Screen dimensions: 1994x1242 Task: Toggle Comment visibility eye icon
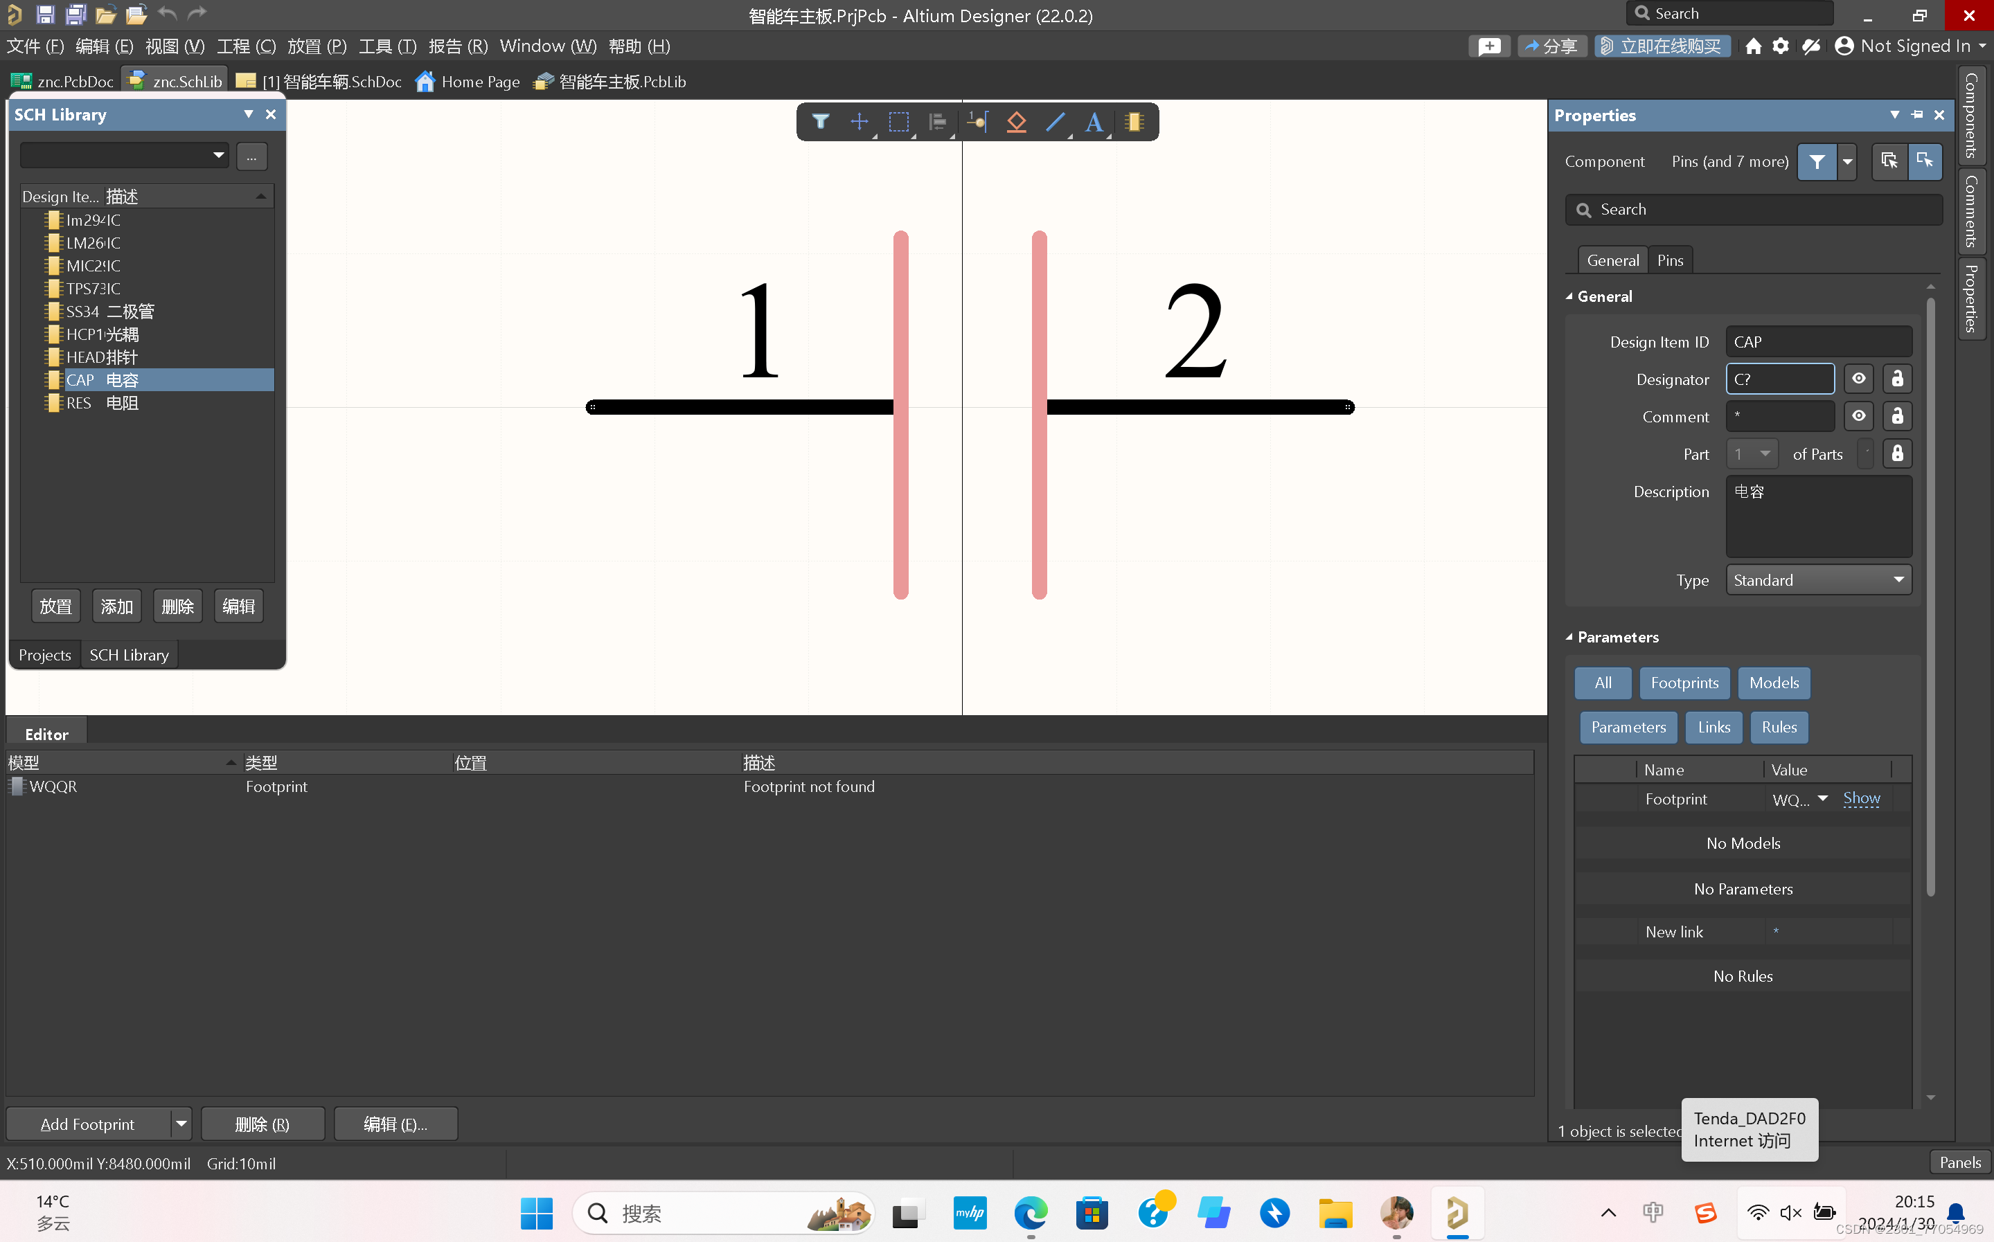tap(1858, 417)
